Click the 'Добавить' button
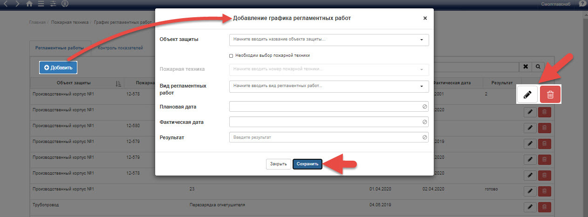 pyautogui.click(x=58, y=68)
